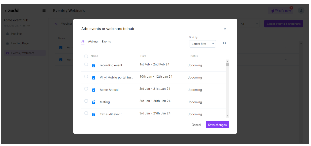
Task: Open the user profile avatar
Action: [x=301, y=10]
